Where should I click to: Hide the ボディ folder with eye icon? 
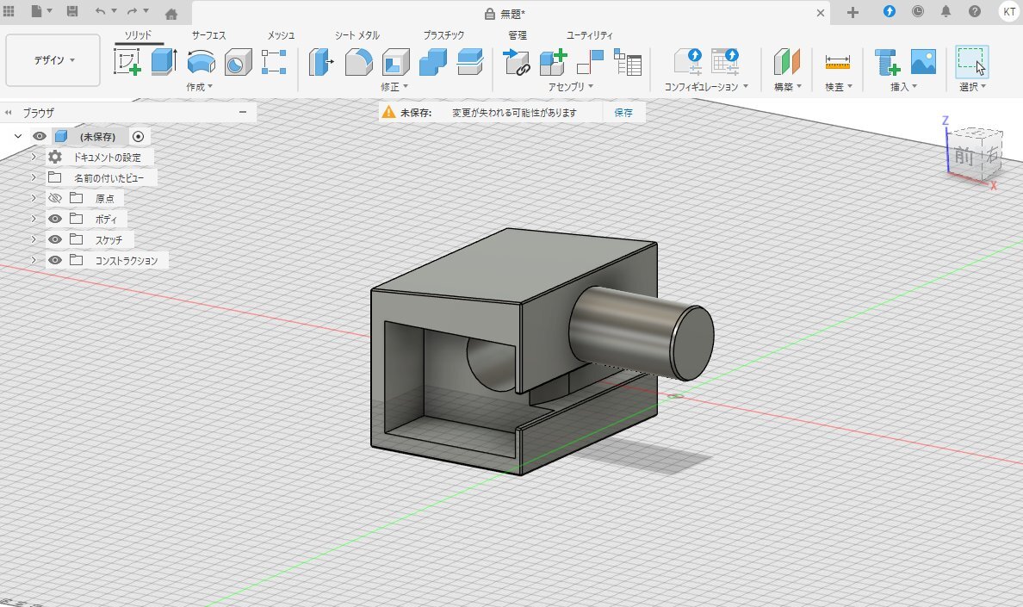(x=55, y=219)
